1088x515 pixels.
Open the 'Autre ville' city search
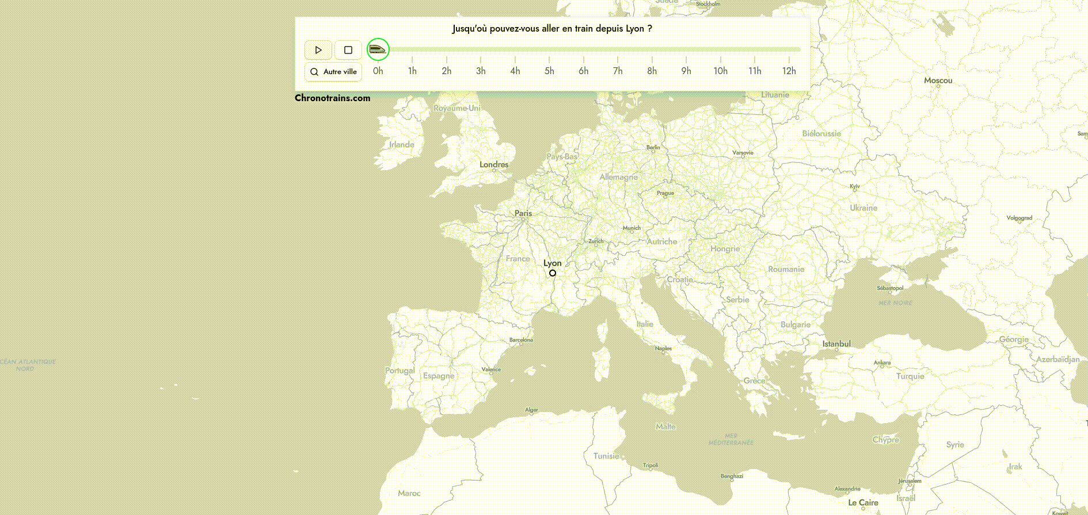coord(333,72)
